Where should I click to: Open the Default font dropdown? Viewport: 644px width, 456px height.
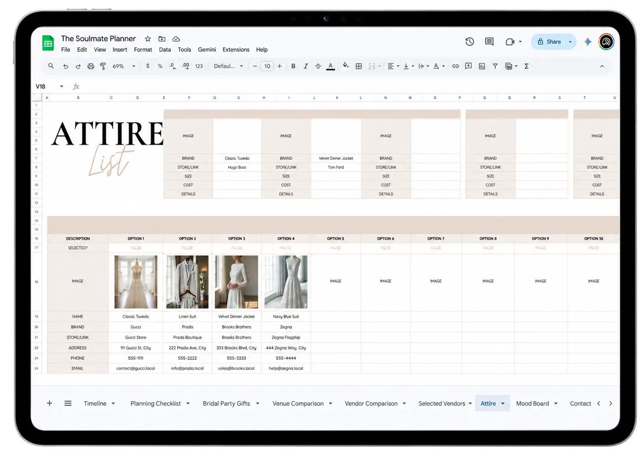coord(228,66)
